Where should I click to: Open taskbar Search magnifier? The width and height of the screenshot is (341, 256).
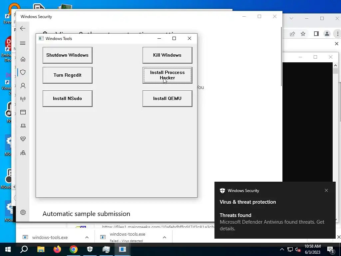tap(24, 249)
